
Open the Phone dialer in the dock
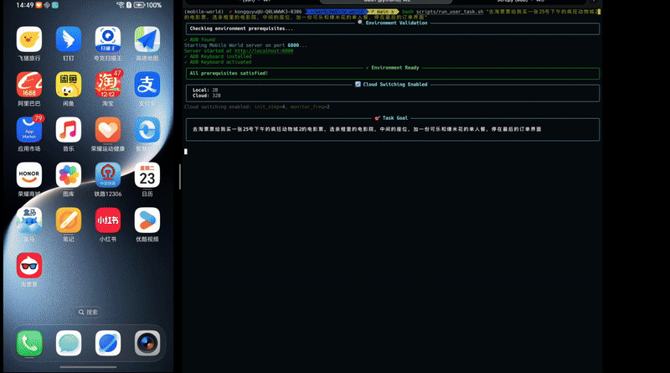(29, 342)
